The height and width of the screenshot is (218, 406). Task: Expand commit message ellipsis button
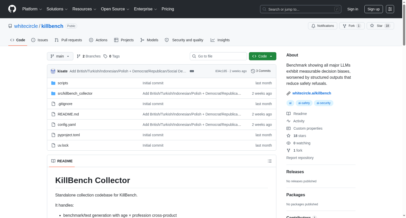pos(192,71)
